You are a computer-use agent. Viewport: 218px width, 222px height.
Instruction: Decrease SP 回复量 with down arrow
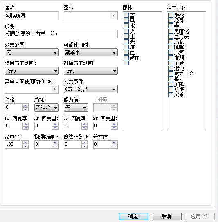(114, 128)
